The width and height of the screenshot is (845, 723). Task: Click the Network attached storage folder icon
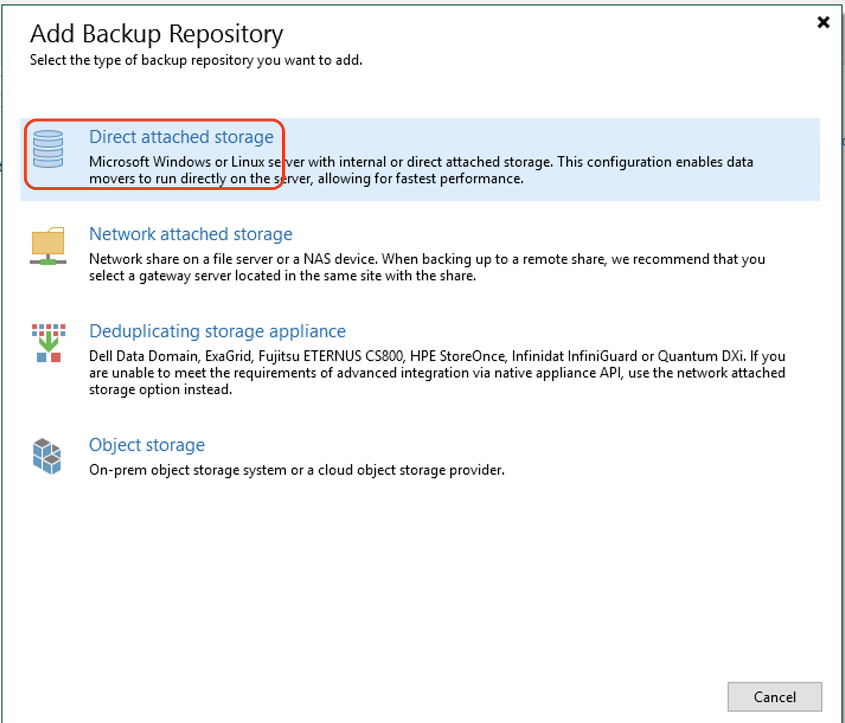click(x=48, y=245)
